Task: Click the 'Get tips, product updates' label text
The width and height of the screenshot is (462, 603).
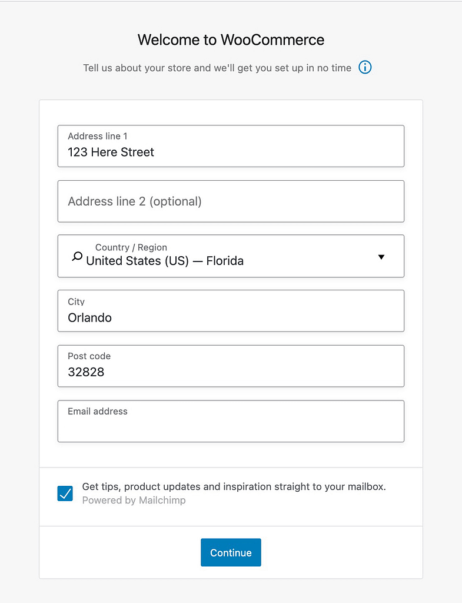Action: pyautogui.click(x=234, y=487)
